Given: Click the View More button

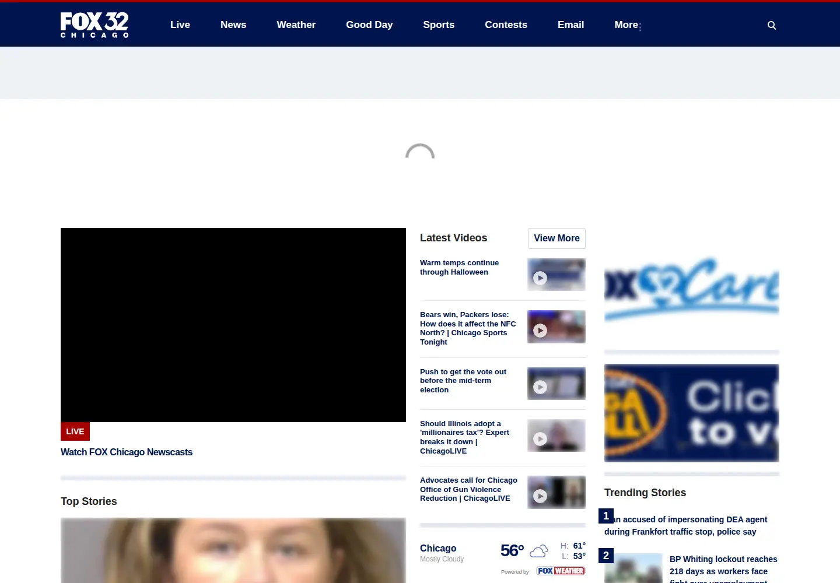Looking at the screenshot, I should tap(556, 238).
